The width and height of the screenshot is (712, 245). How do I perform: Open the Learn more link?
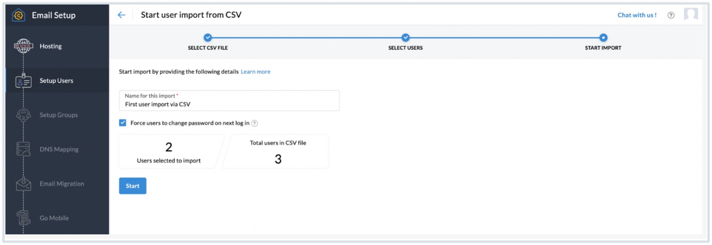click(256, 72)
